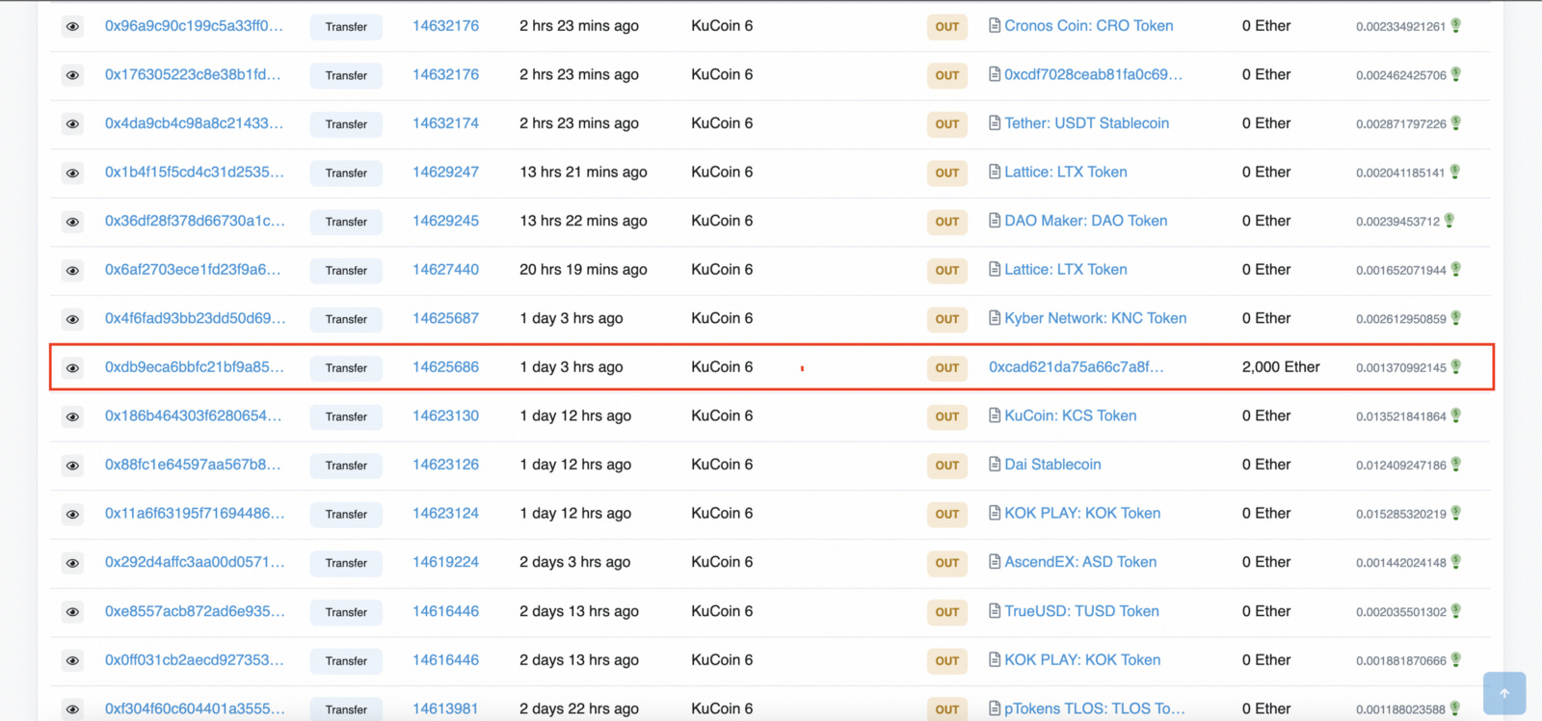Click OUT badge on Dai Stablecoin row

pyautogui.click(x=947, y=466)
